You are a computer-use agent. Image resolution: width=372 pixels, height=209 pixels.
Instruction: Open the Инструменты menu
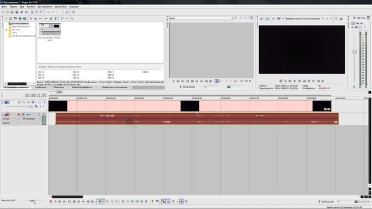coord(45,6)
